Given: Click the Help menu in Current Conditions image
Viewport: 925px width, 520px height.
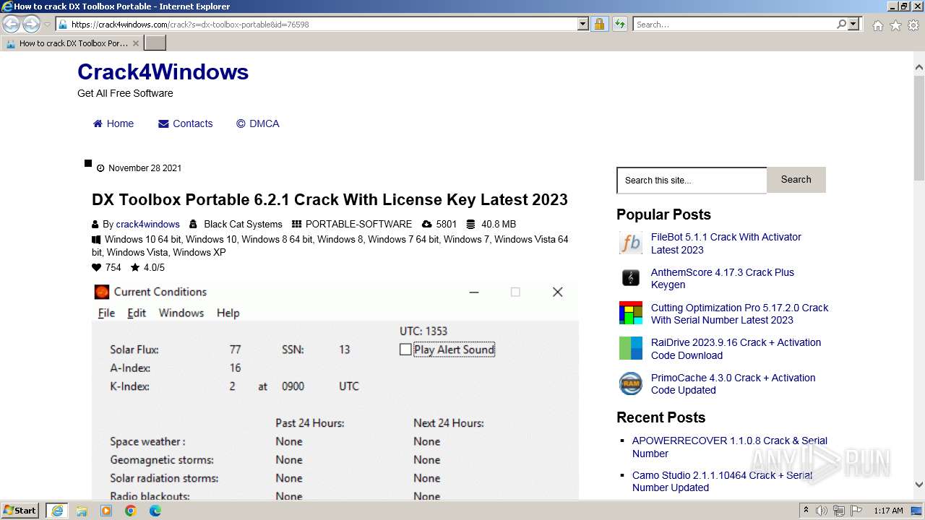Looking at the screenshot, I should pyautogui.click(x=228, y=313).
